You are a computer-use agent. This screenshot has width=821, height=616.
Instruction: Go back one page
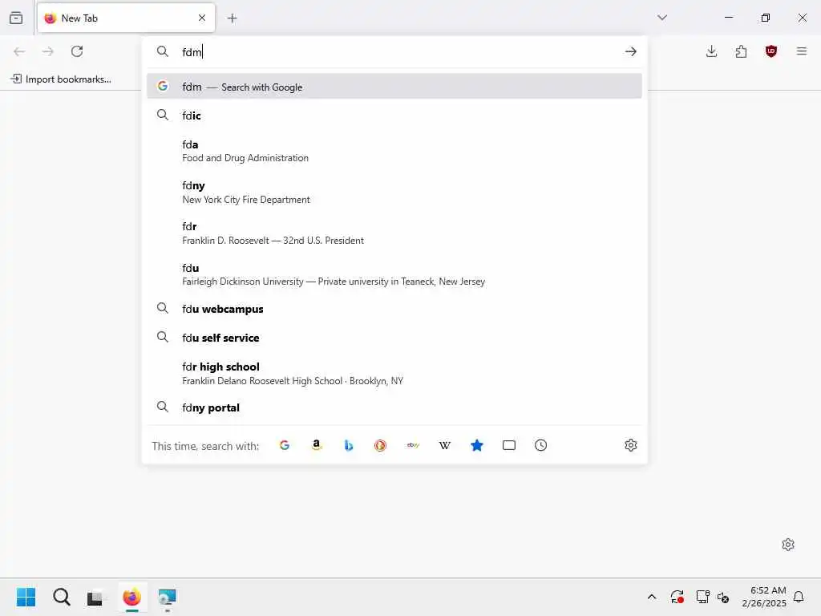19,51
